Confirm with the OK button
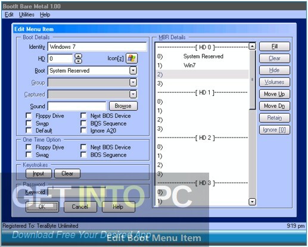Viewport: 308px width, 247px height. pos(42,207)
